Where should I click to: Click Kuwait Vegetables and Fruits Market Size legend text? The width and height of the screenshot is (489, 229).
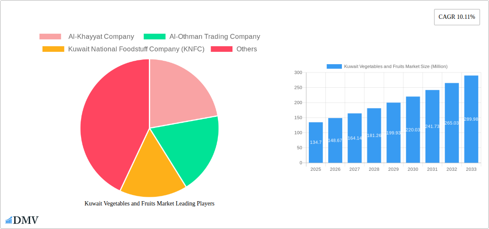(x=396, y=66)
